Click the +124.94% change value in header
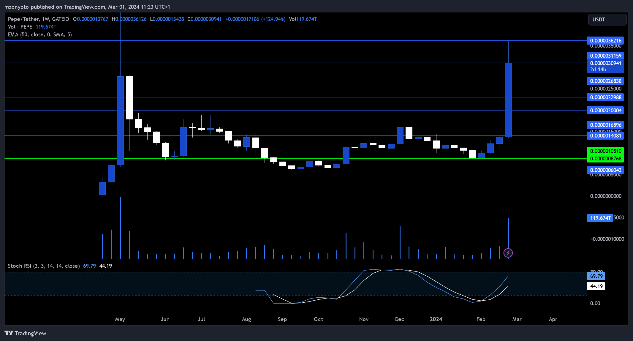 273,19
